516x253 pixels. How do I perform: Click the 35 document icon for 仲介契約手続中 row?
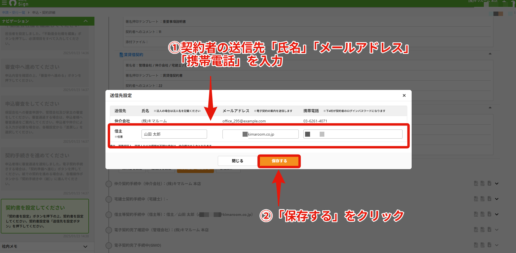476,183
